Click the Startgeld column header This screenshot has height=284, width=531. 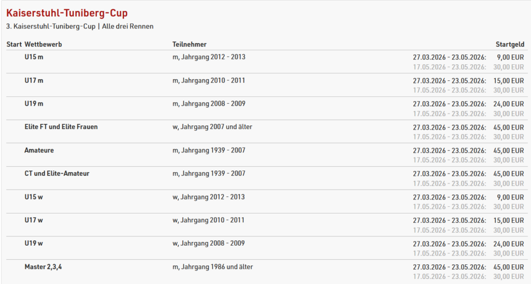pyautogui.click(x=510, y=45)
